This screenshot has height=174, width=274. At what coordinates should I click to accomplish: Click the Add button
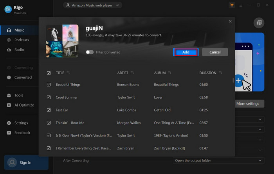[186, 52]
